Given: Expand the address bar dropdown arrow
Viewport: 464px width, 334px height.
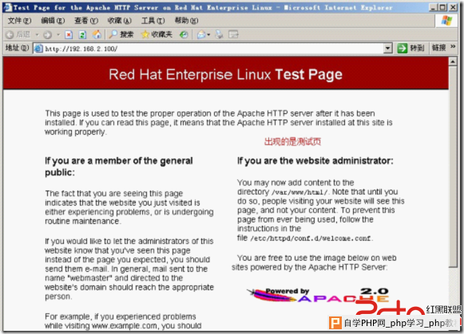Looking at the screenshot, I should [388, 48].
